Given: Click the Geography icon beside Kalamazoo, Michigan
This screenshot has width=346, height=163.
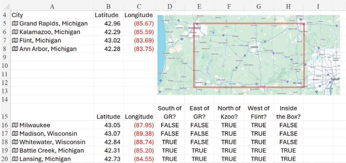Looking at the screenshot, I should [x=15, y=32].
